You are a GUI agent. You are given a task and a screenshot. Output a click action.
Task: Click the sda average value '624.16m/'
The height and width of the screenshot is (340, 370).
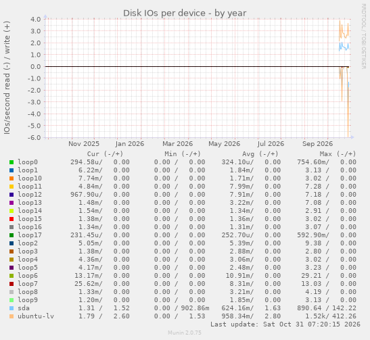(237, 308)
